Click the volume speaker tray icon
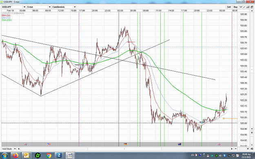The image size is (255, 159). click(221, 156)
